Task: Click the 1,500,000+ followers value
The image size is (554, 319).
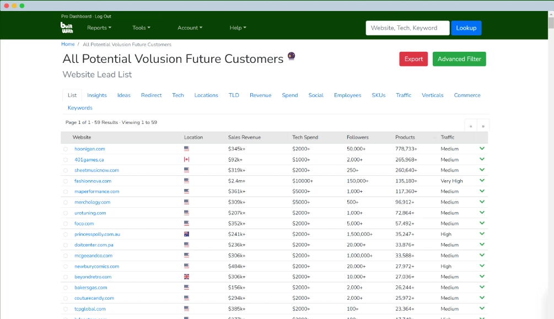Action: [359, 234]
